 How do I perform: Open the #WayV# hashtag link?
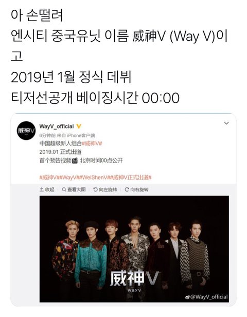tap(69, 178)
